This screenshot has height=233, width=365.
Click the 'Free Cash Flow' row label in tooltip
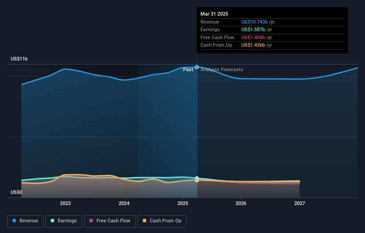point(217,37)
